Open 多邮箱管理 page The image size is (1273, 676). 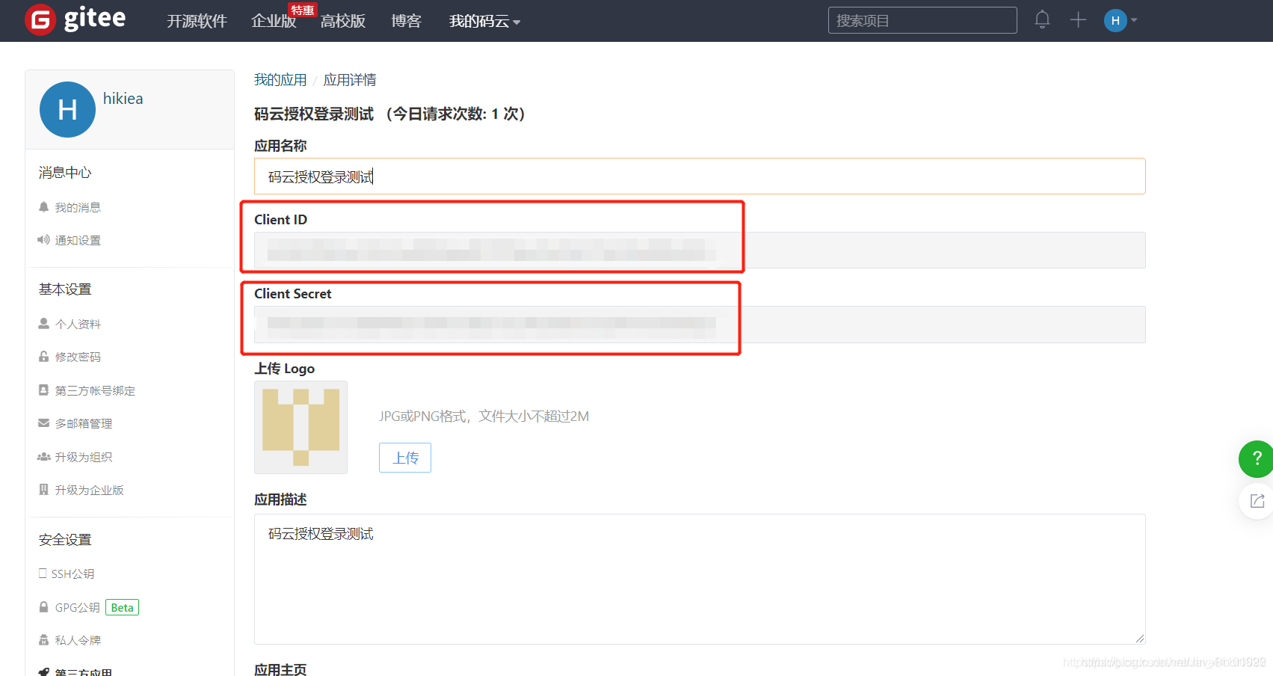[x=84, y=423]
